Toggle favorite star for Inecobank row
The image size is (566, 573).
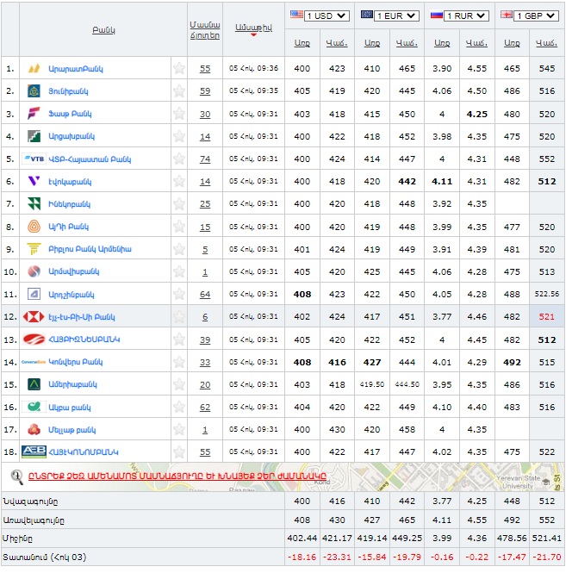pos(178,204)
